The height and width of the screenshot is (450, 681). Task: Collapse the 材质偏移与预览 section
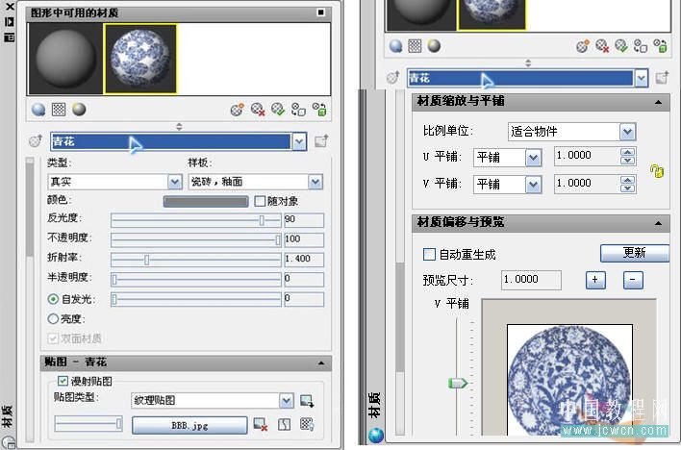(x=659, y=223)
